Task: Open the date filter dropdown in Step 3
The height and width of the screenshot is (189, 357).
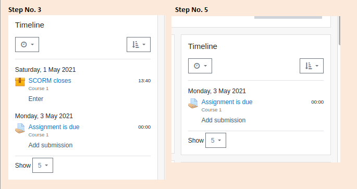Action: 27,45
